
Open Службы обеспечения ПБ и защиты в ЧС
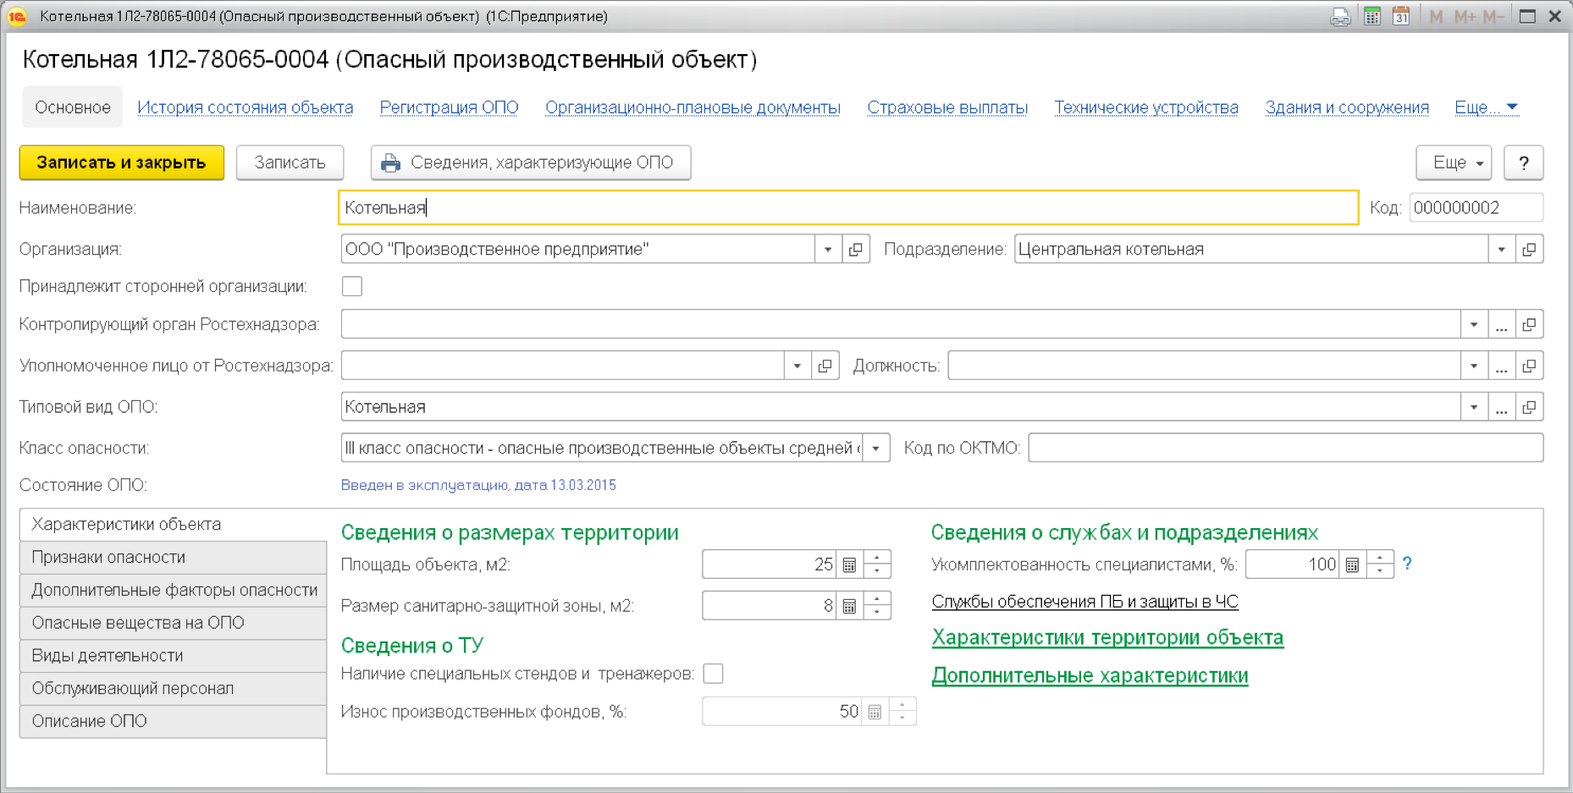[x=1085, y=602]
